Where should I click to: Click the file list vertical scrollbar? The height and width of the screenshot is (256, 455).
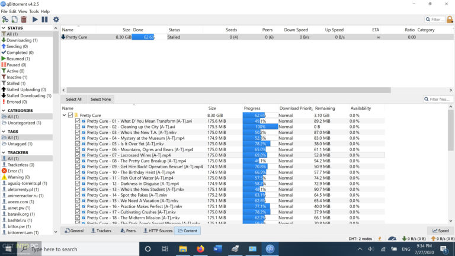pos(451,130)
